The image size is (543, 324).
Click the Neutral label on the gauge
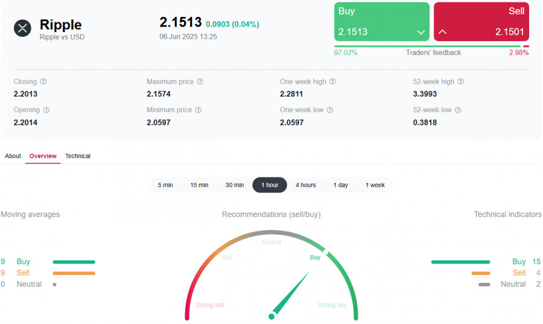271,243
